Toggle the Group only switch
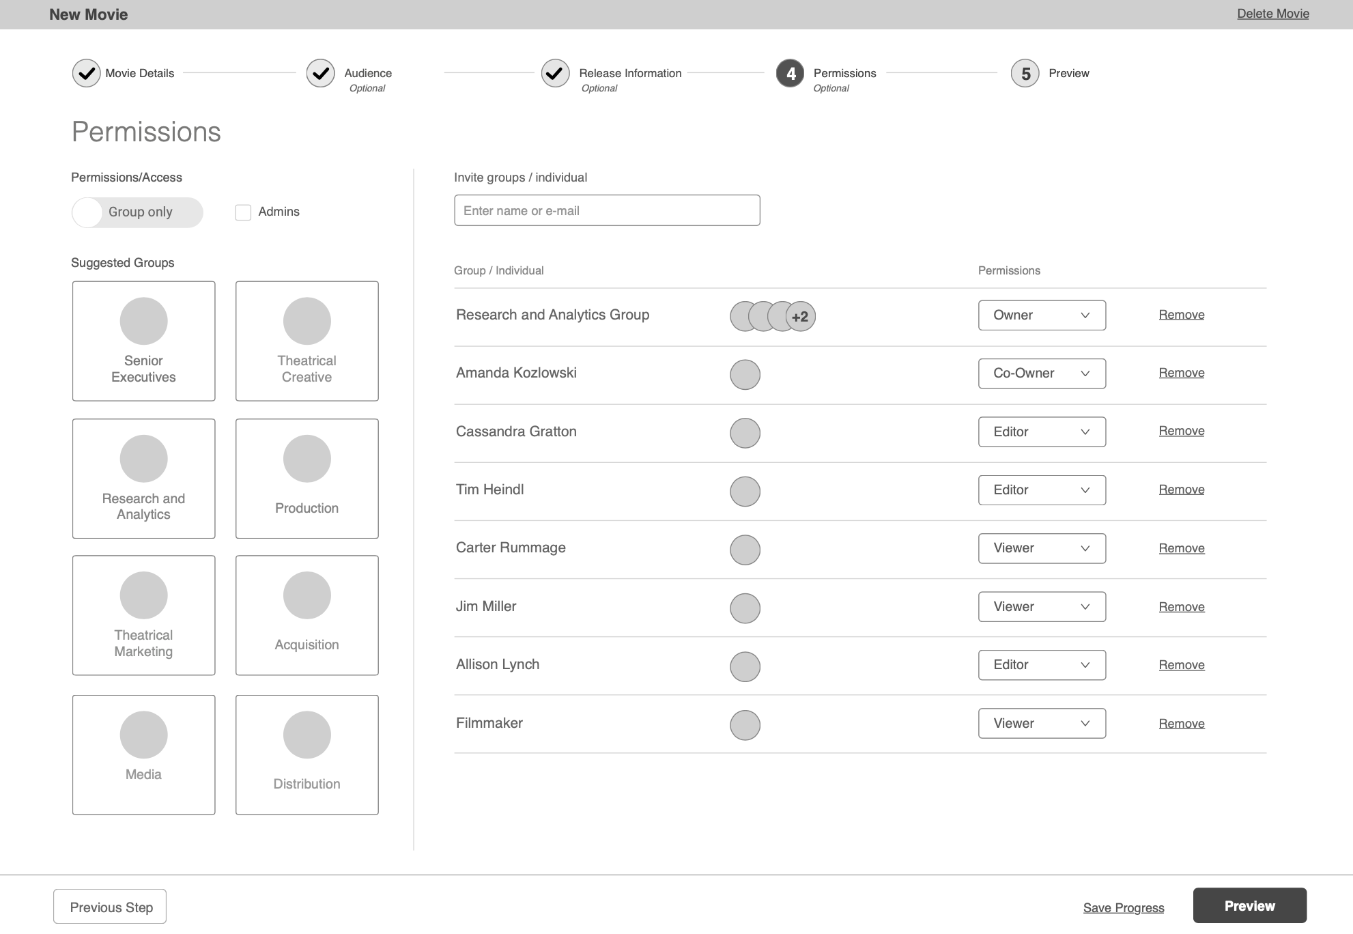The height and width of the screenshot is (934, 1353). click(x=137, y=212)
